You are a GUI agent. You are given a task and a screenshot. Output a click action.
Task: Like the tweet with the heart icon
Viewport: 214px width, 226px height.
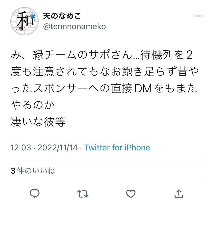pos(131,193)
